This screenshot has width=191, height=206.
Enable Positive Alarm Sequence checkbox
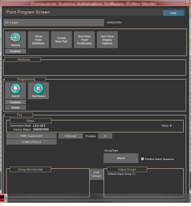tap(143, 159)
